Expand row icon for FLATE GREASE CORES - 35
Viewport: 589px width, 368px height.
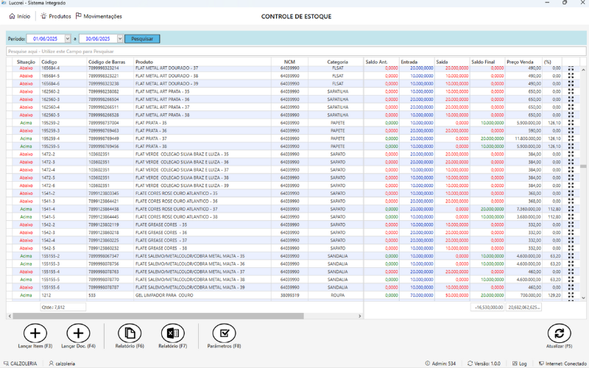pos(571,224)
